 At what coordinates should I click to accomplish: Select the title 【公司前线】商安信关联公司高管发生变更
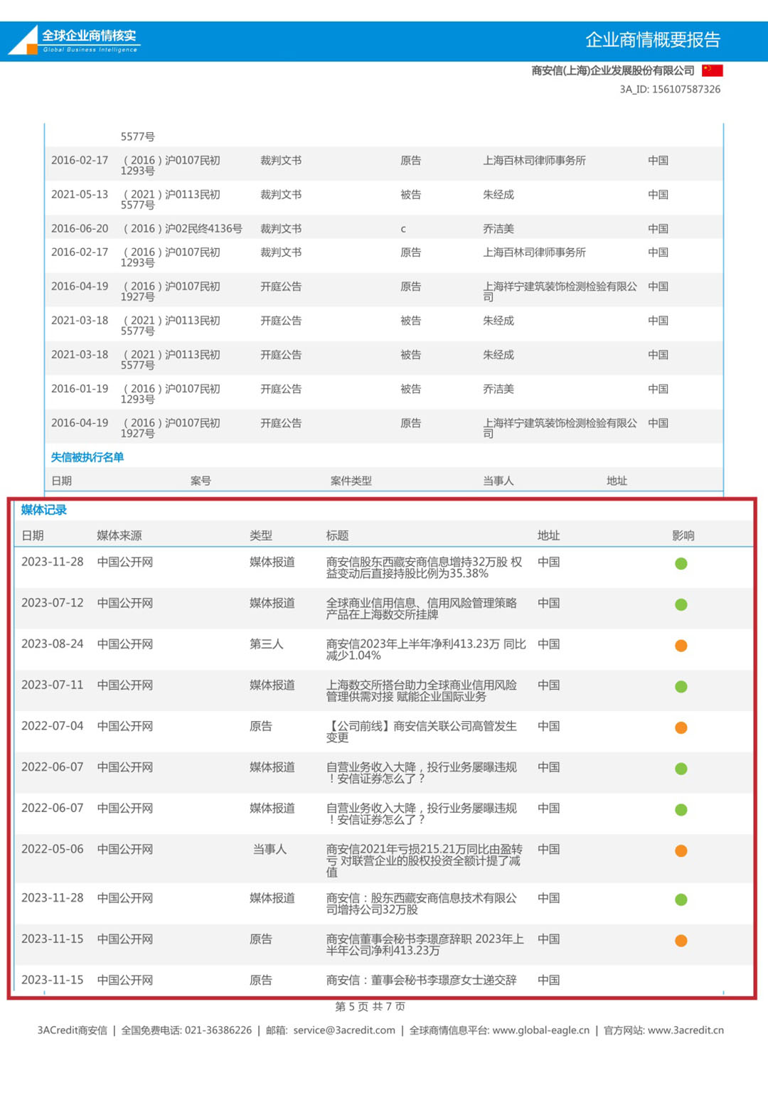tap(422, 732)
